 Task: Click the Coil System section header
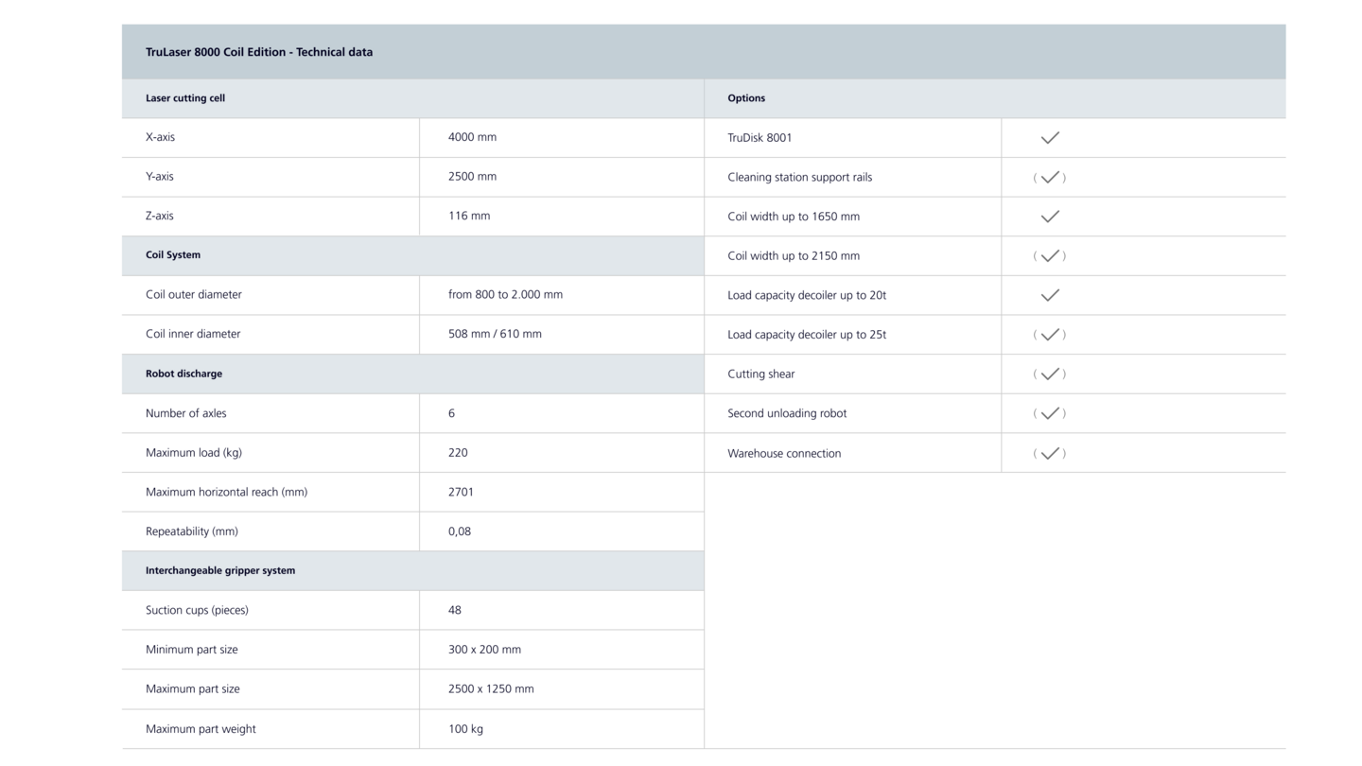tap(173, 255)
